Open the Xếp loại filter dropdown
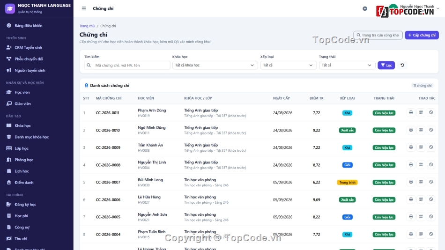Image resolution: width=445 pixels, height=250 pixels. click(x=288, y=65)
